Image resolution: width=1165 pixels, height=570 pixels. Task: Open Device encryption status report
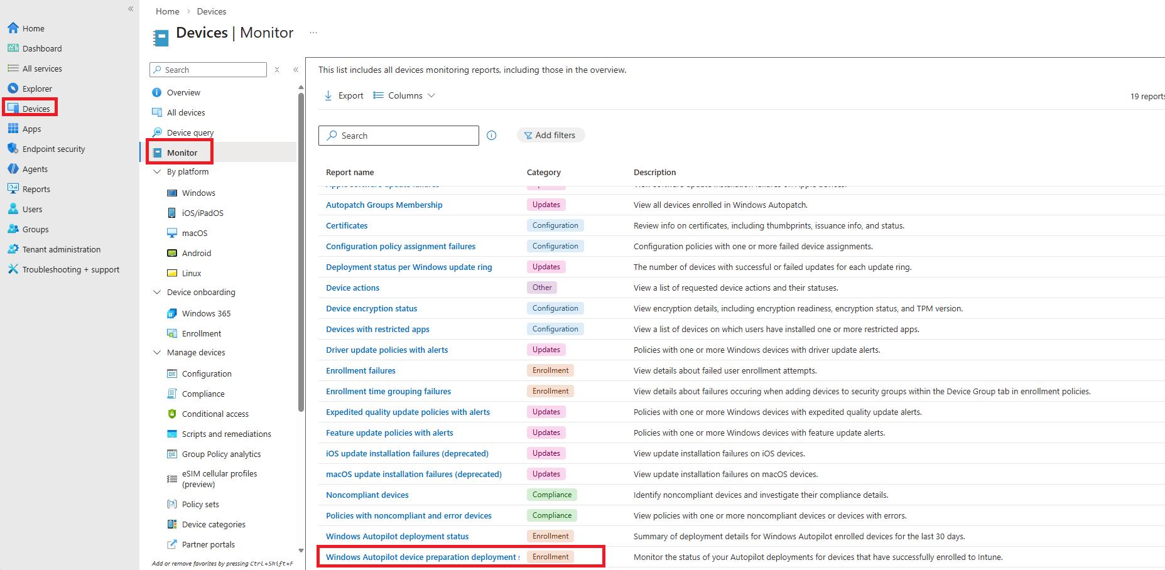(372, 308)
